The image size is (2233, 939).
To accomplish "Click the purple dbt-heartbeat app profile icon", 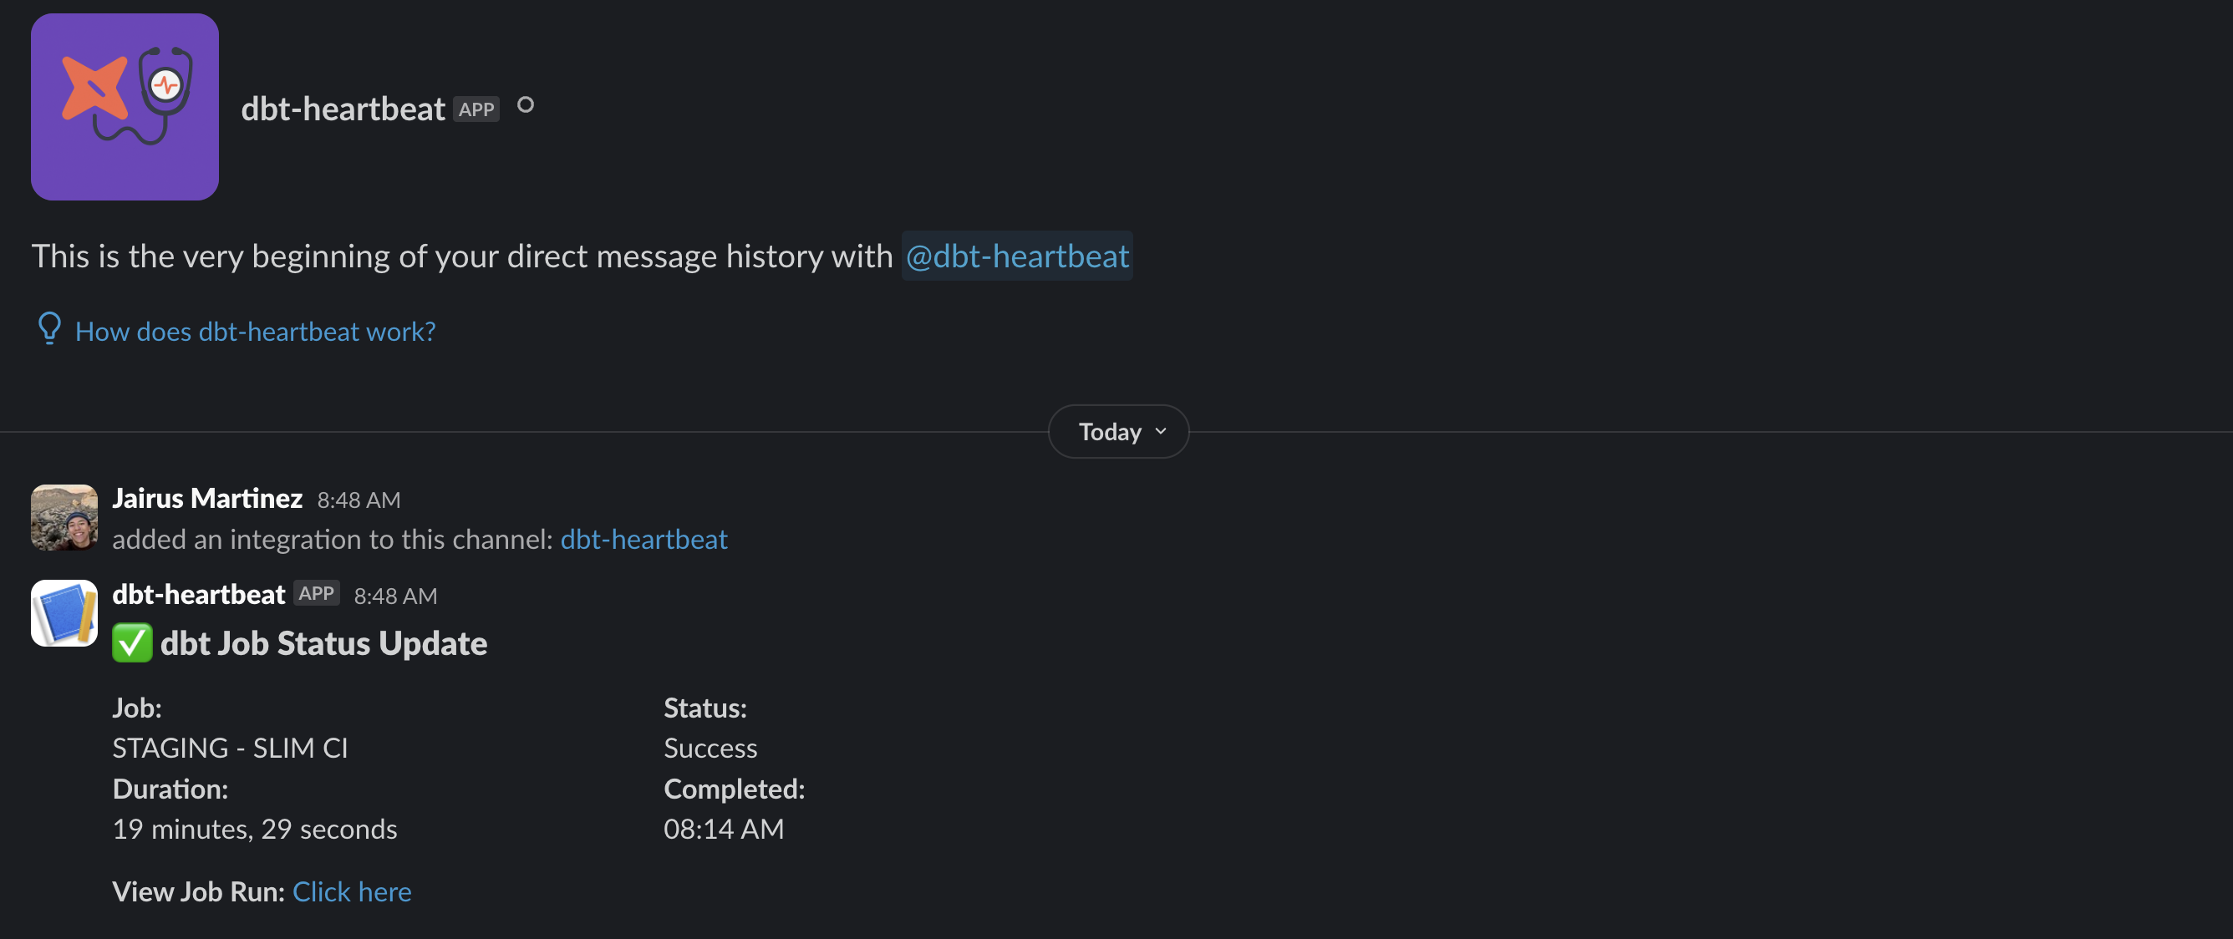I will click(x=124, y=107).
